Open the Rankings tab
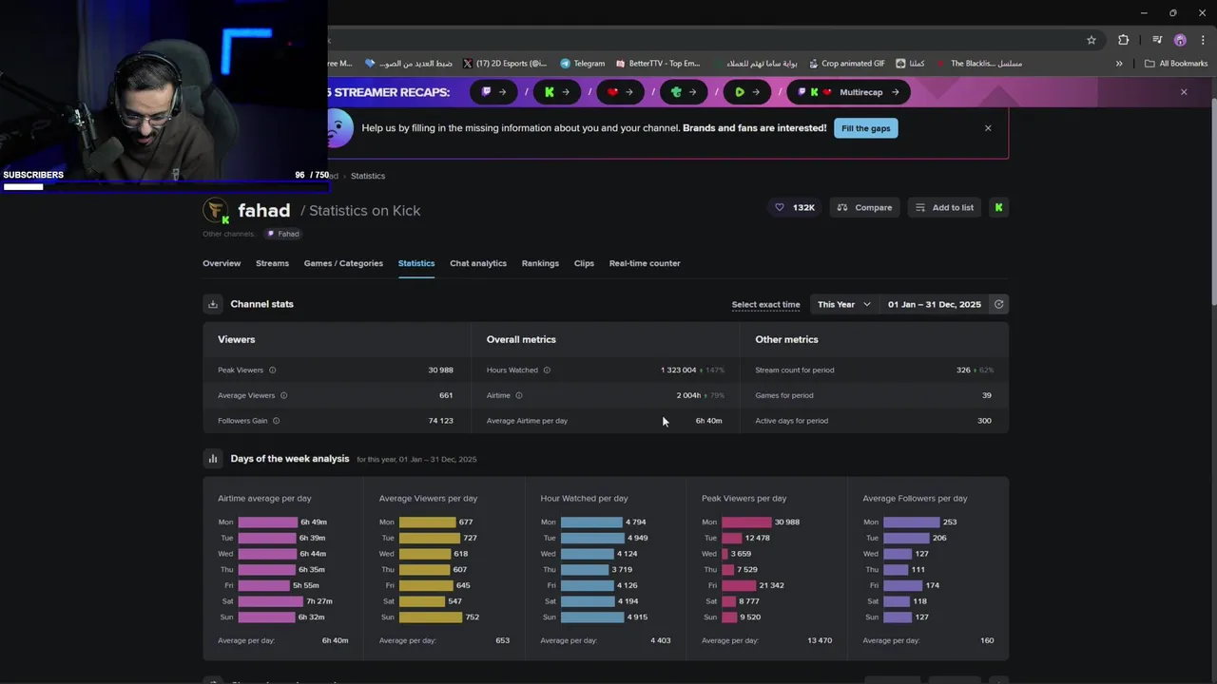1217x684 pixels. coord(540,263)
